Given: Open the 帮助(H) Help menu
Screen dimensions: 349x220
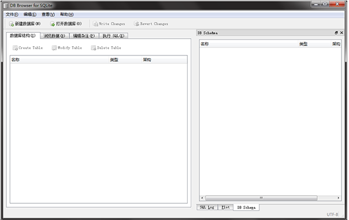Looking at the screenshot, I should pos(67,14).
